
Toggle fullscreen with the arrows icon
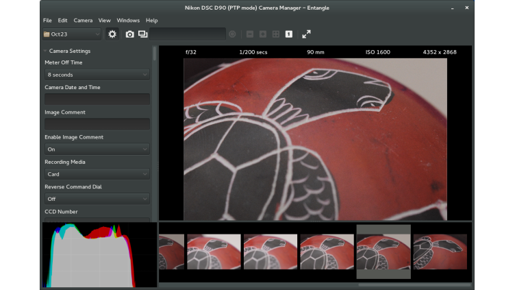click(306, 34)
